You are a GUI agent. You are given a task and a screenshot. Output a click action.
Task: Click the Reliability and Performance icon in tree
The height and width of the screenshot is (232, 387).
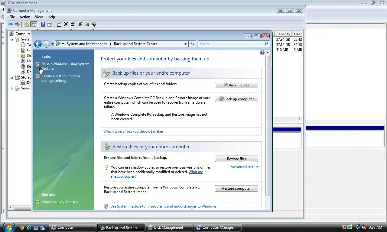(x=23, y=66)
